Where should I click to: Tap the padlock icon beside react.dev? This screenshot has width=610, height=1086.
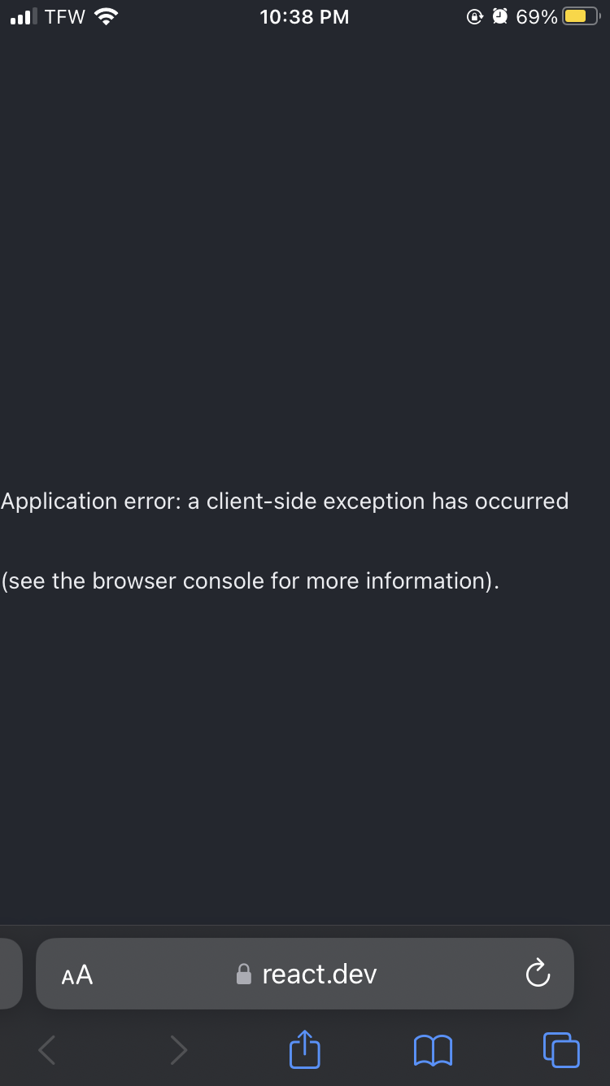click(x=244, y=974)
